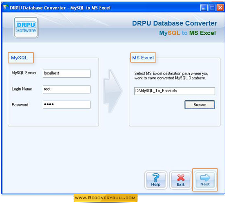
Task: Click the 'Password' label text
Action: pyautogui.click(x=20, y=105)
